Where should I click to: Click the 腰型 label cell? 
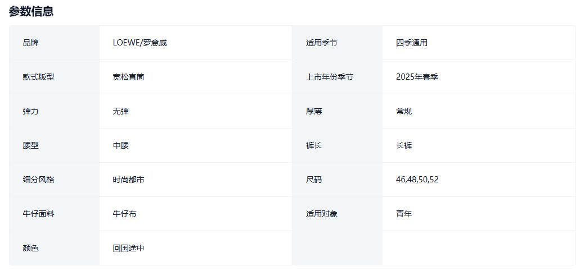click(x=31, y=145)
